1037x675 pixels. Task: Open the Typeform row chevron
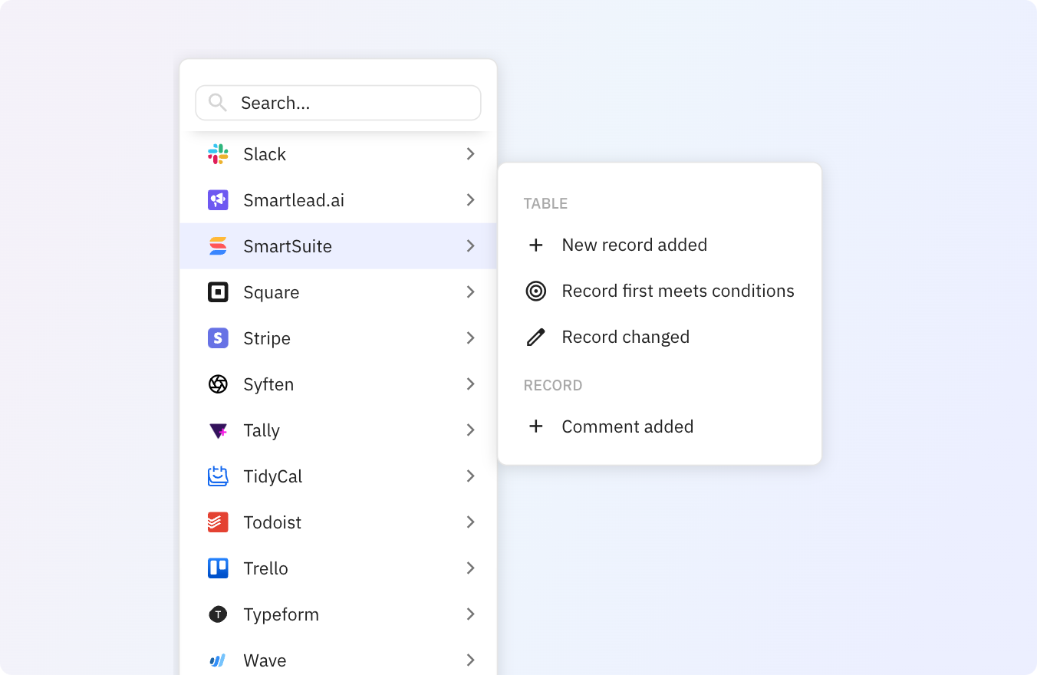point(471,614)
